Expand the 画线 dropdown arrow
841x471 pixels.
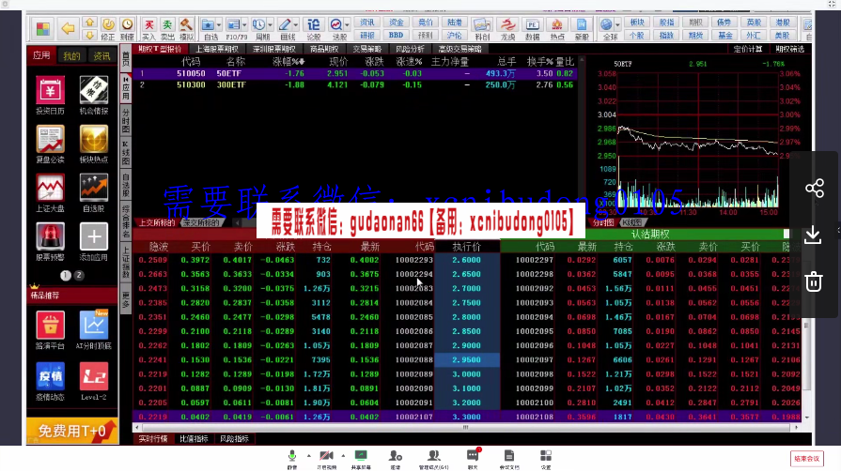click(x=296, y=25)
